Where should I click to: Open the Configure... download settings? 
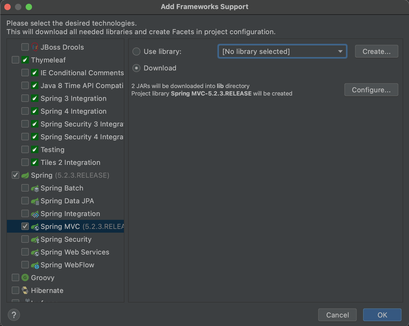pos(371,90)
